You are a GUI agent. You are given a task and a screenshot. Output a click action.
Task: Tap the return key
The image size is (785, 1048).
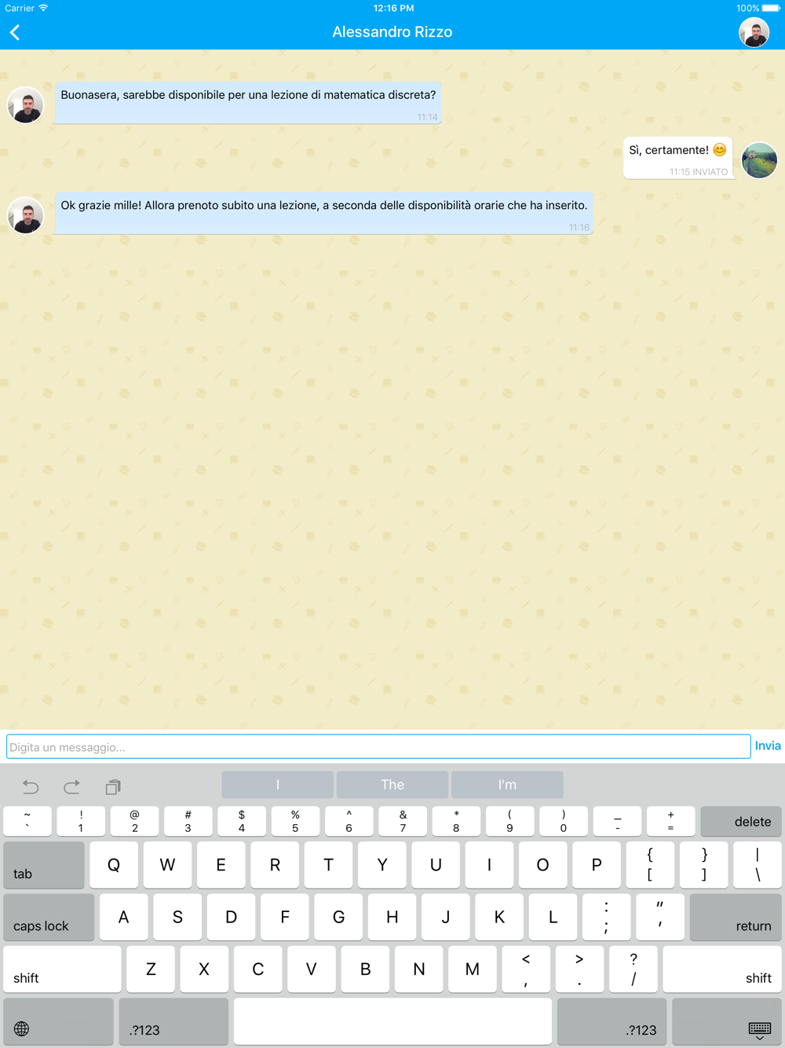tap(736, 917)
